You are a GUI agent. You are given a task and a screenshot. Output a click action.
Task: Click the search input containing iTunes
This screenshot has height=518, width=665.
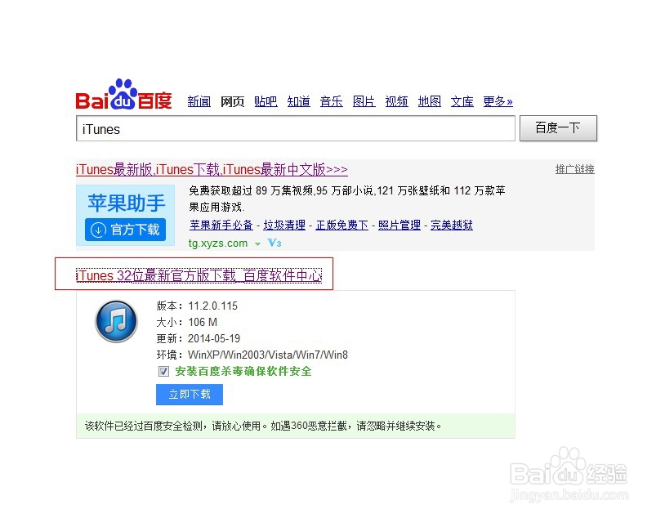click(296, 128)
